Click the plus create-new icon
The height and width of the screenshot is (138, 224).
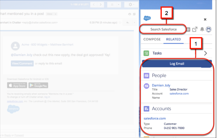[x=188, y=29]
